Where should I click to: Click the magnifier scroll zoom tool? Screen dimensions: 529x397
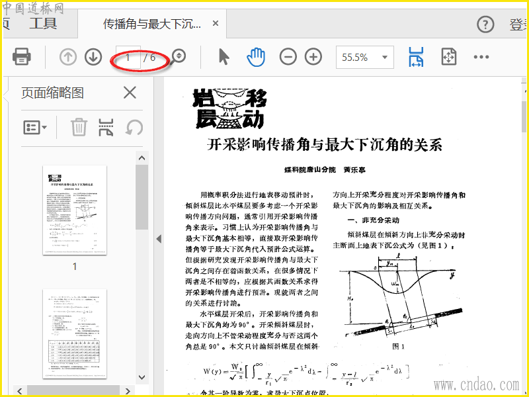coord(178,57)
